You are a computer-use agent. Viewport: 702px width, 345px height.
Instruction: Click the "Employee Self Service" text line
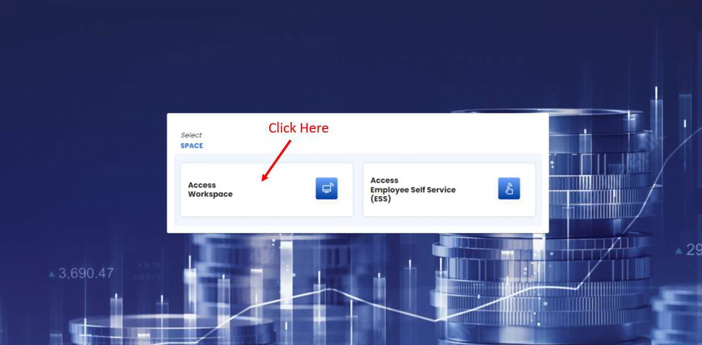(x=412, y=190)
